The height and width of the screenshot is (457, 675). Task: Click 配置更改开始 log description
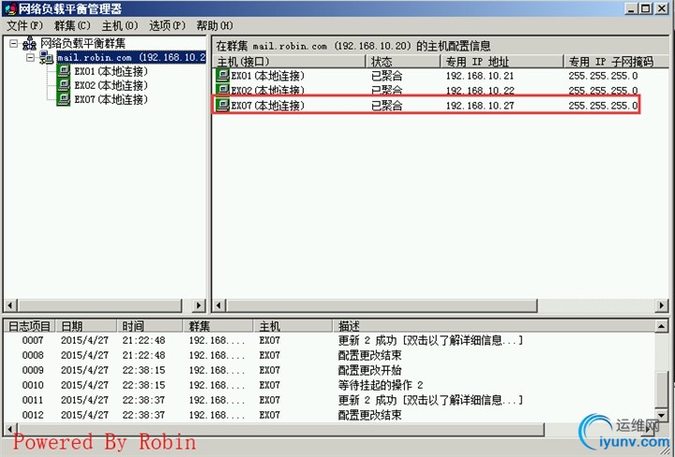369,370
